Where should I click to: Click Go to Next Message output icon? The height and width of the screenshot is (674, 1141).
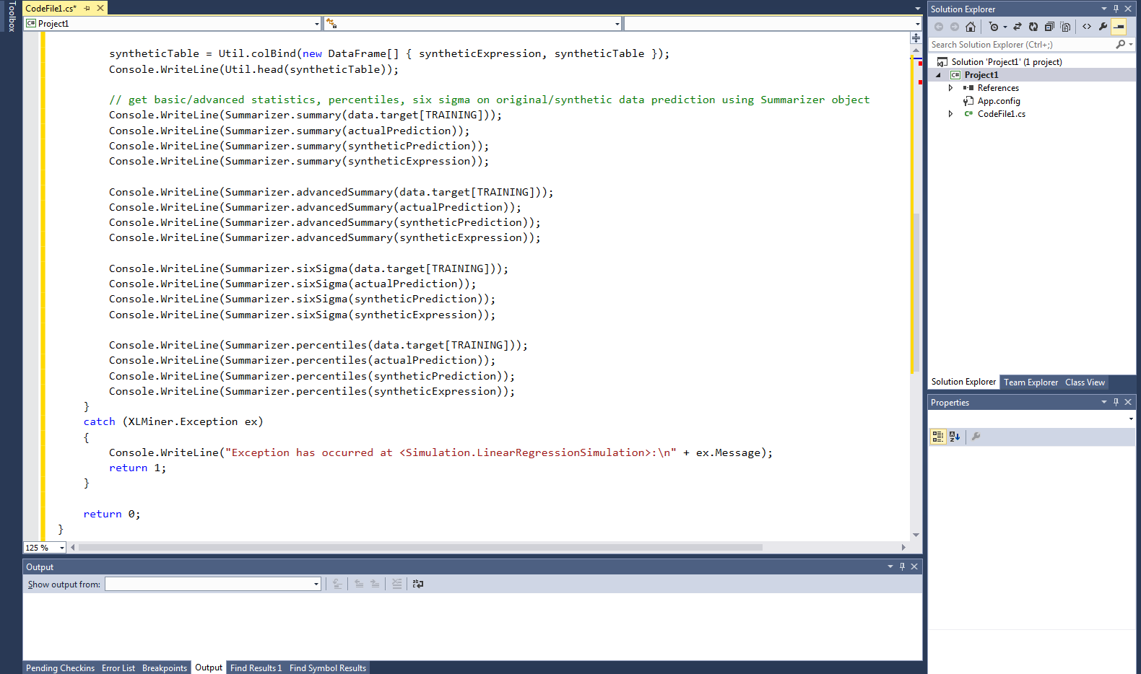point(375,584)
